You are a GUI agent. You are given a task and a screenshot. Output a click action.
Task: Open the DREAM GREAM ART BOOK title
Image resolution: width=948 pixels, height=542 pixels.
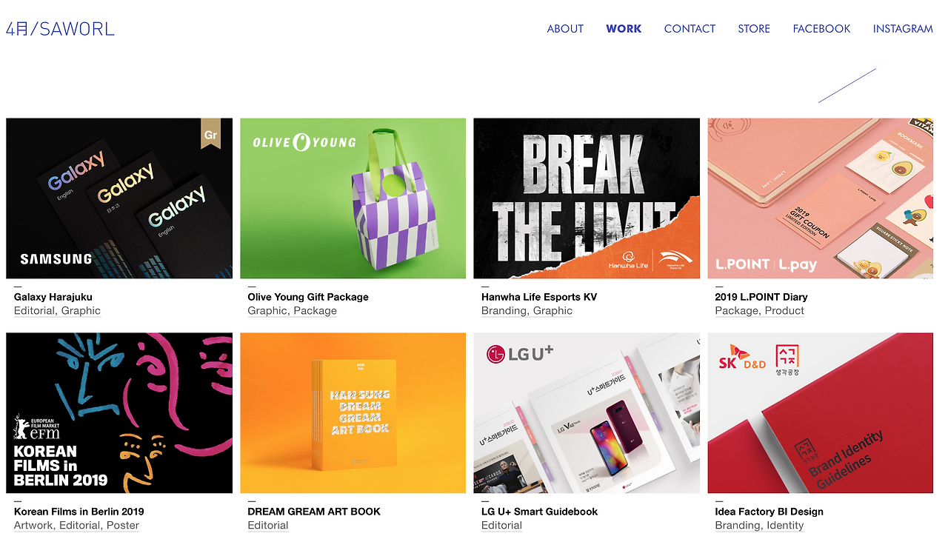click(x=314, y=512)
